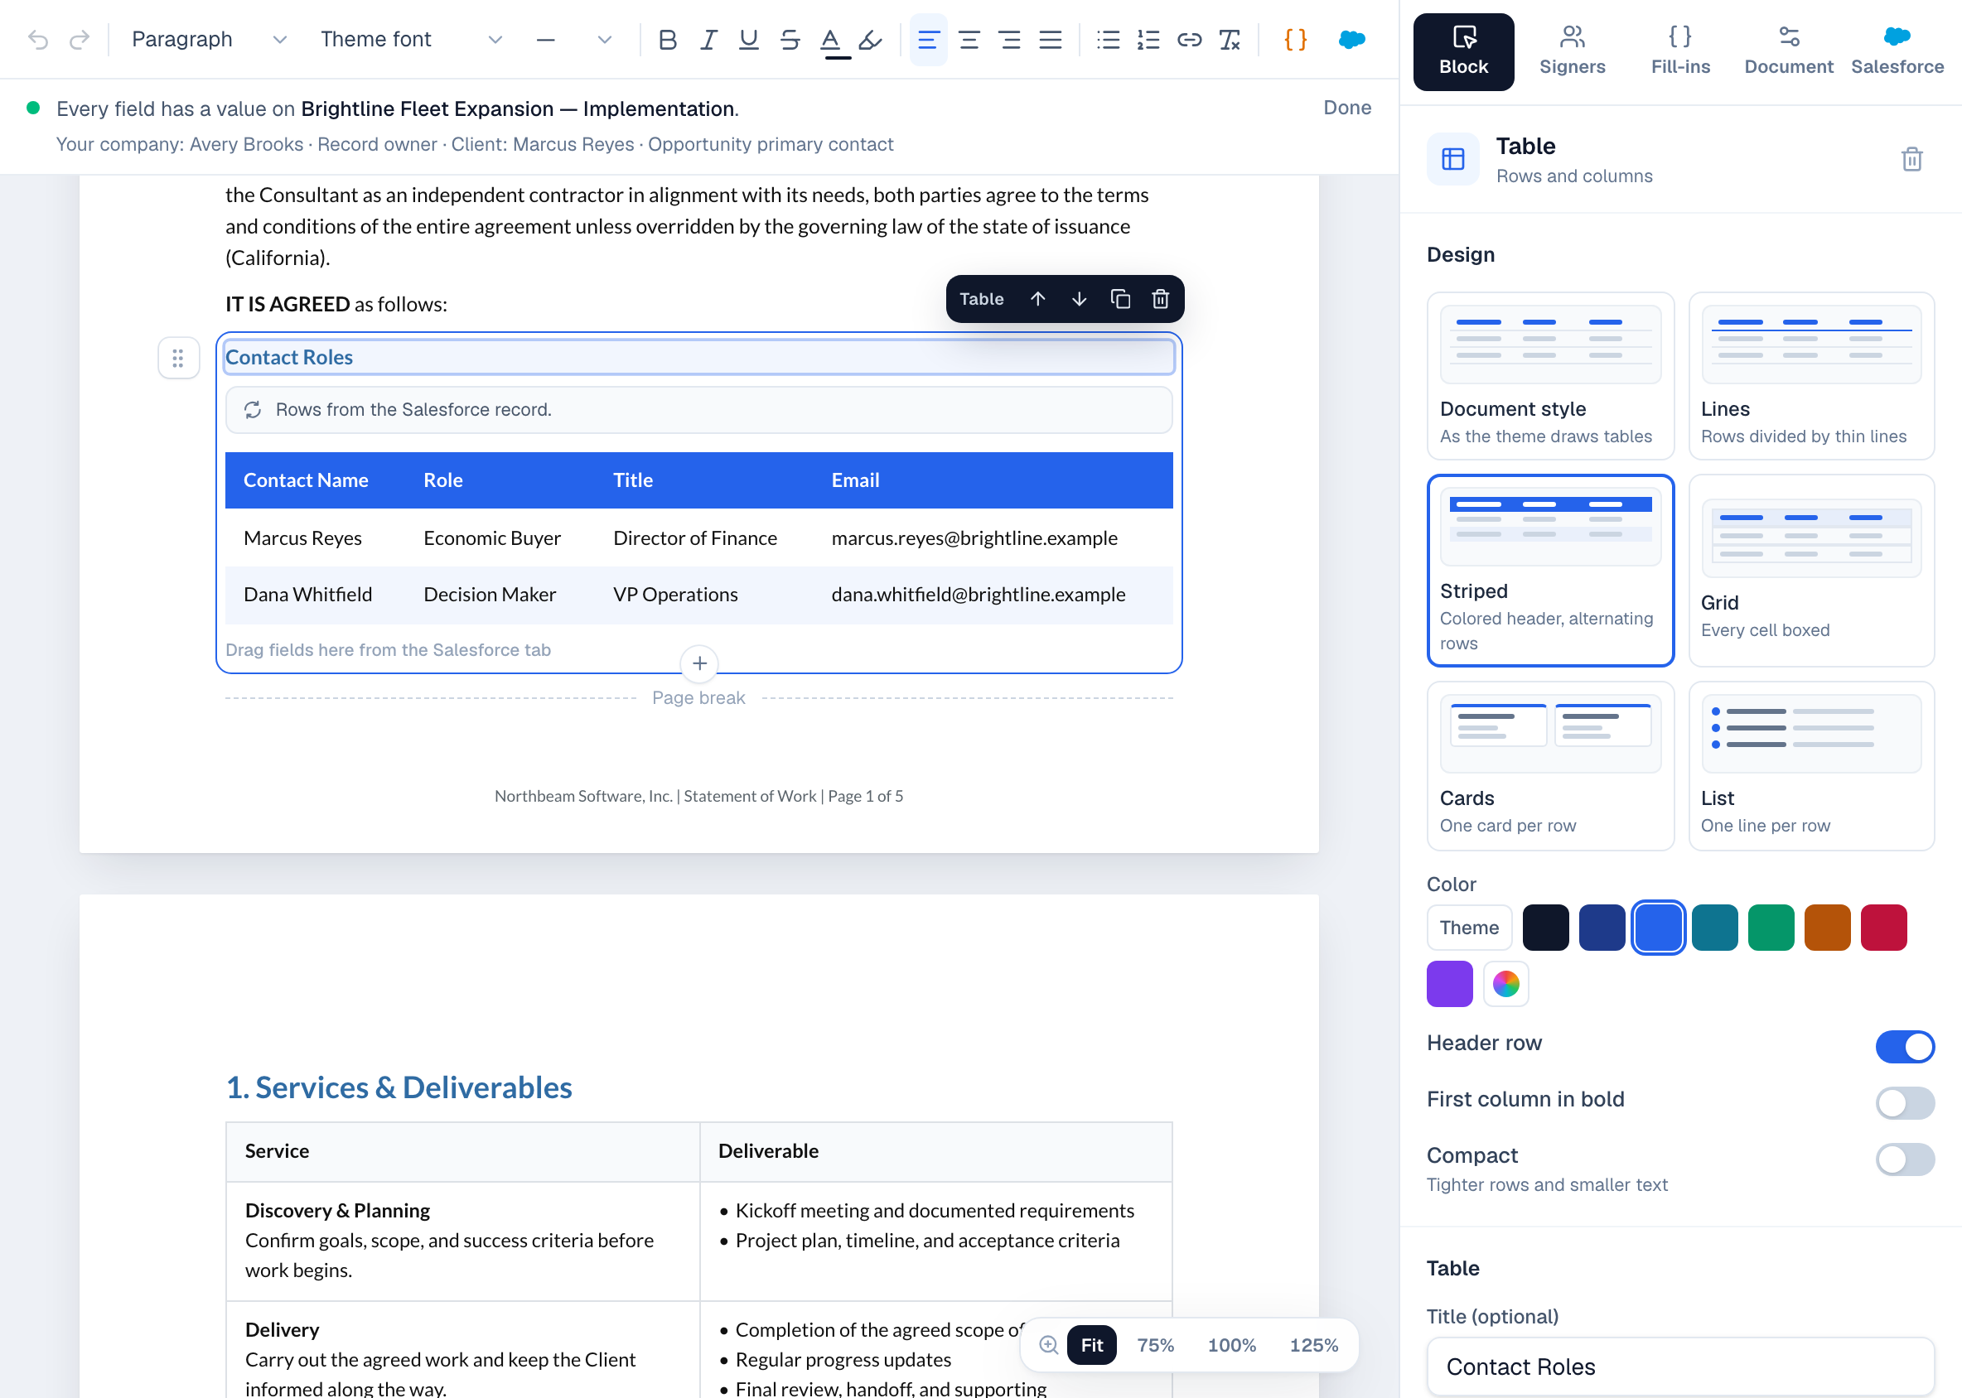Screen dimensions: 1962x1398
Task: Turn off the Header row switch
Action: tap(1904, 1046)
